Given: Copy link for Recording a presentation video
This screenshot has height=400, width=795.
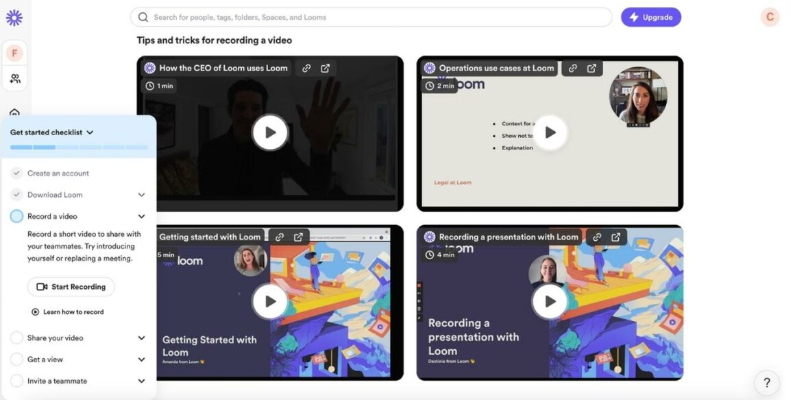Looking at the screenshot, I should pos(597,237).
